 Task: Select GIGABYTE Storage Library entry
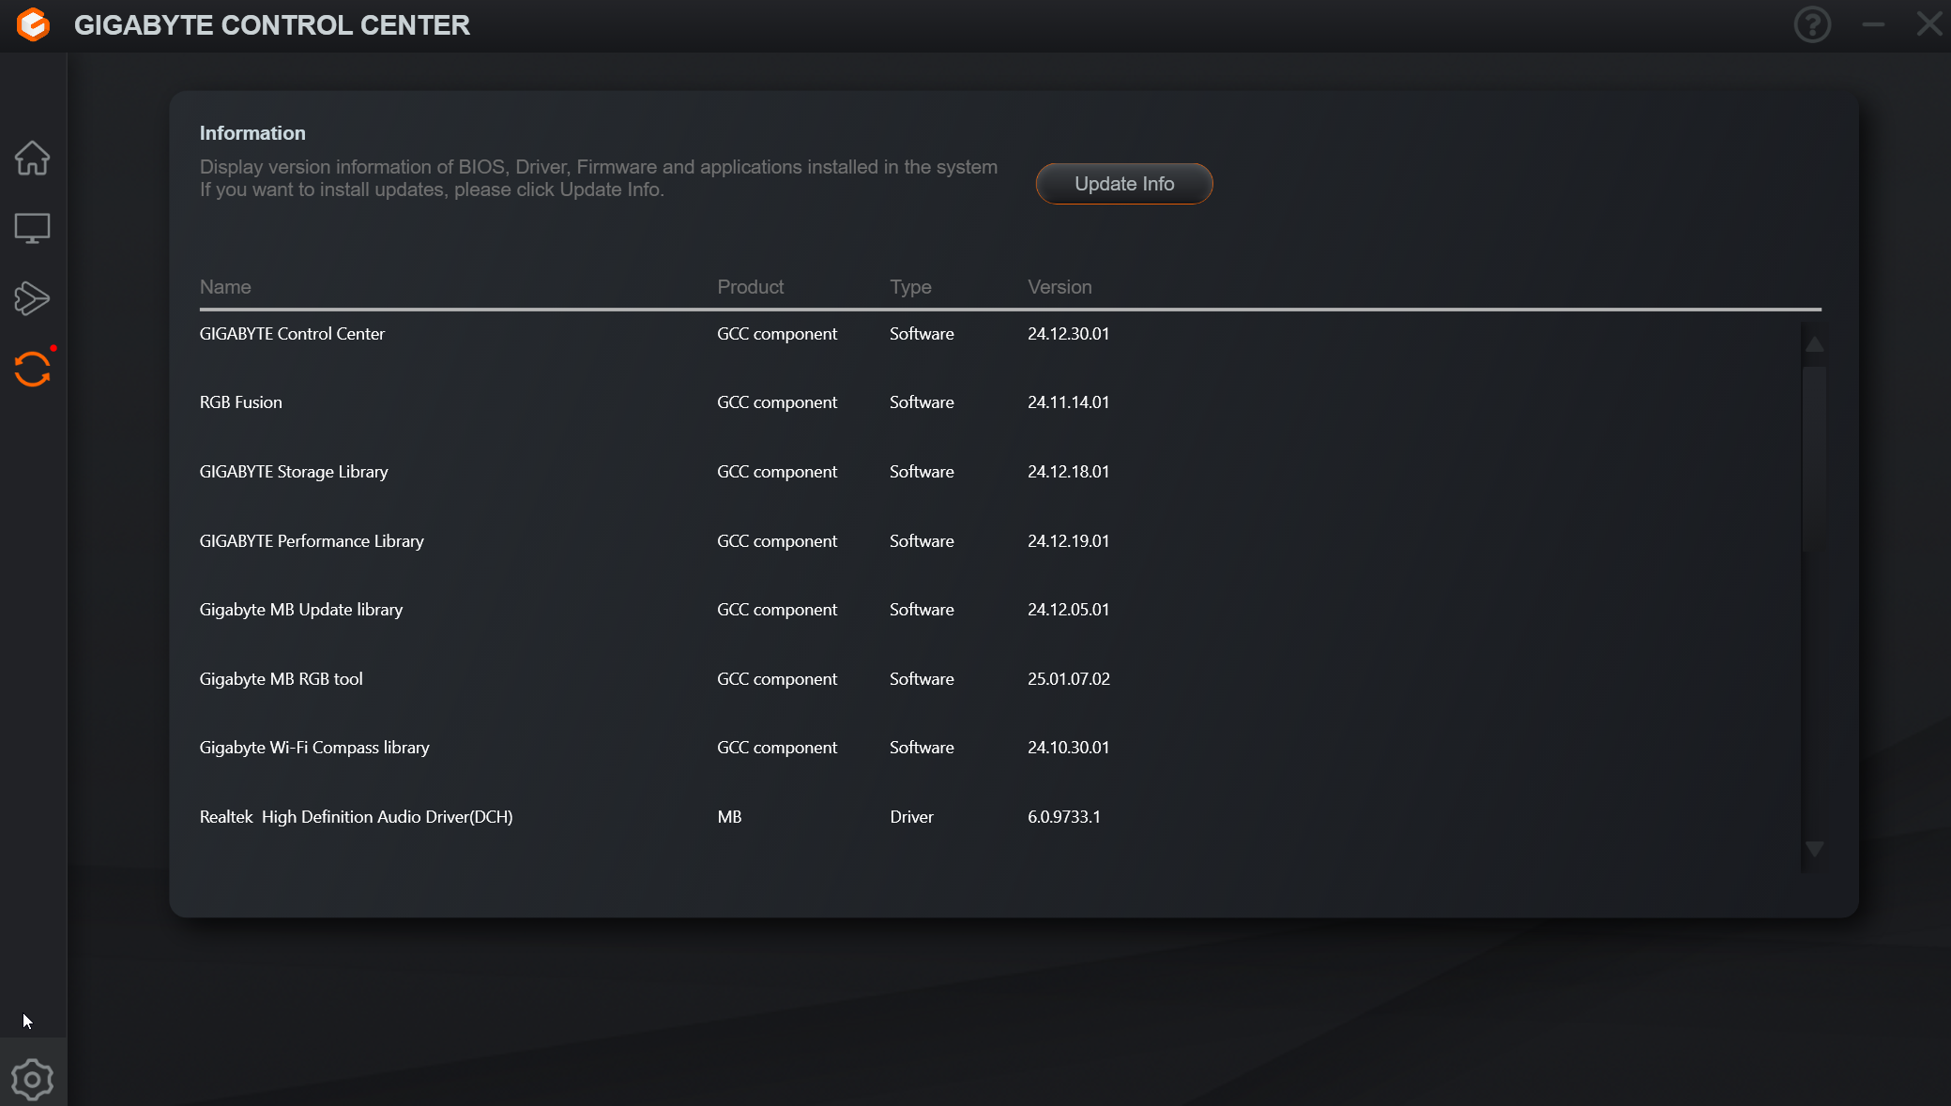coord(294,472)
